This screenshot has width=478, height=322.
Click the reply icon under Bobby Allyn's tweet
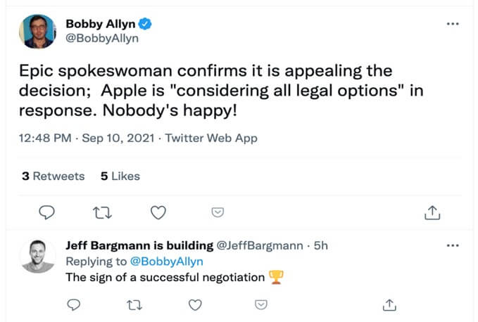coord(47,212)
